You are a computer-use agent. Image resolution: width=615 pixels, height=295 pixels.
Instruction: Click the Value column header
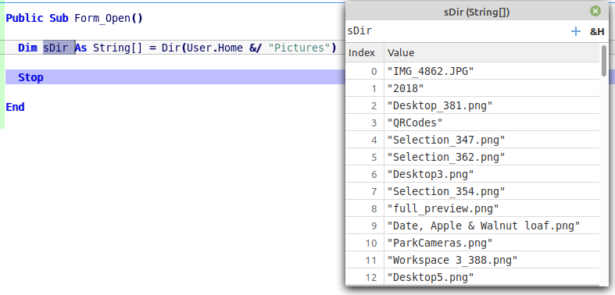[492, 52]
